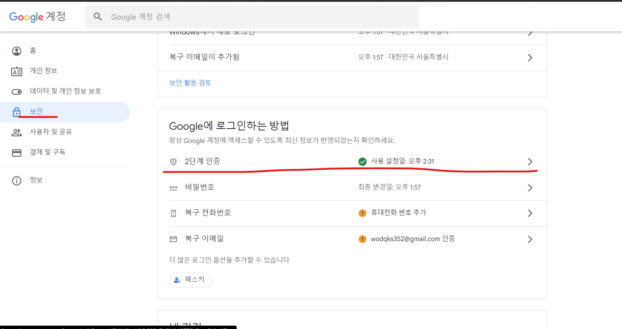
Task: Click the 정보 info circle icon
Action: point(17,181)
